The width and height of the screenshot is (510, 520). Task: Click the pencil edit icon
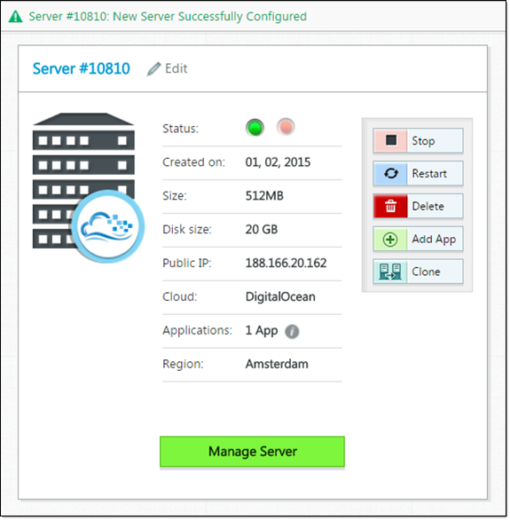154,69
